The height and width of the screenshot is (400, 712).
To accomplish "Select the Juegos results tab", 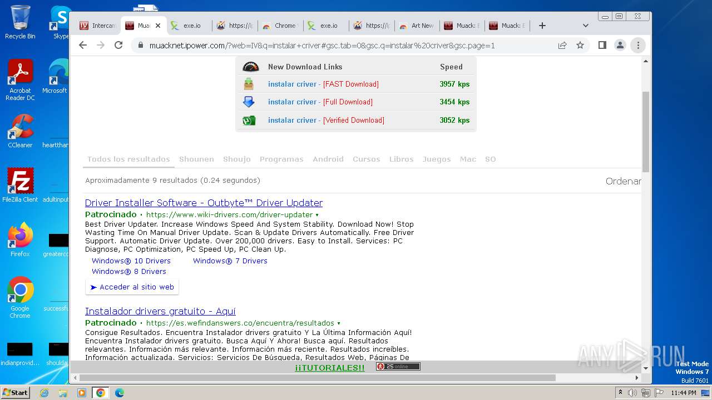I will point(437,159).
